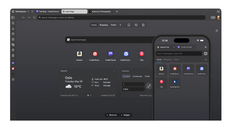Go forward with the forward arrow
Screen dimensions: 231x129
pyautogui.click(x=29, y=17)
